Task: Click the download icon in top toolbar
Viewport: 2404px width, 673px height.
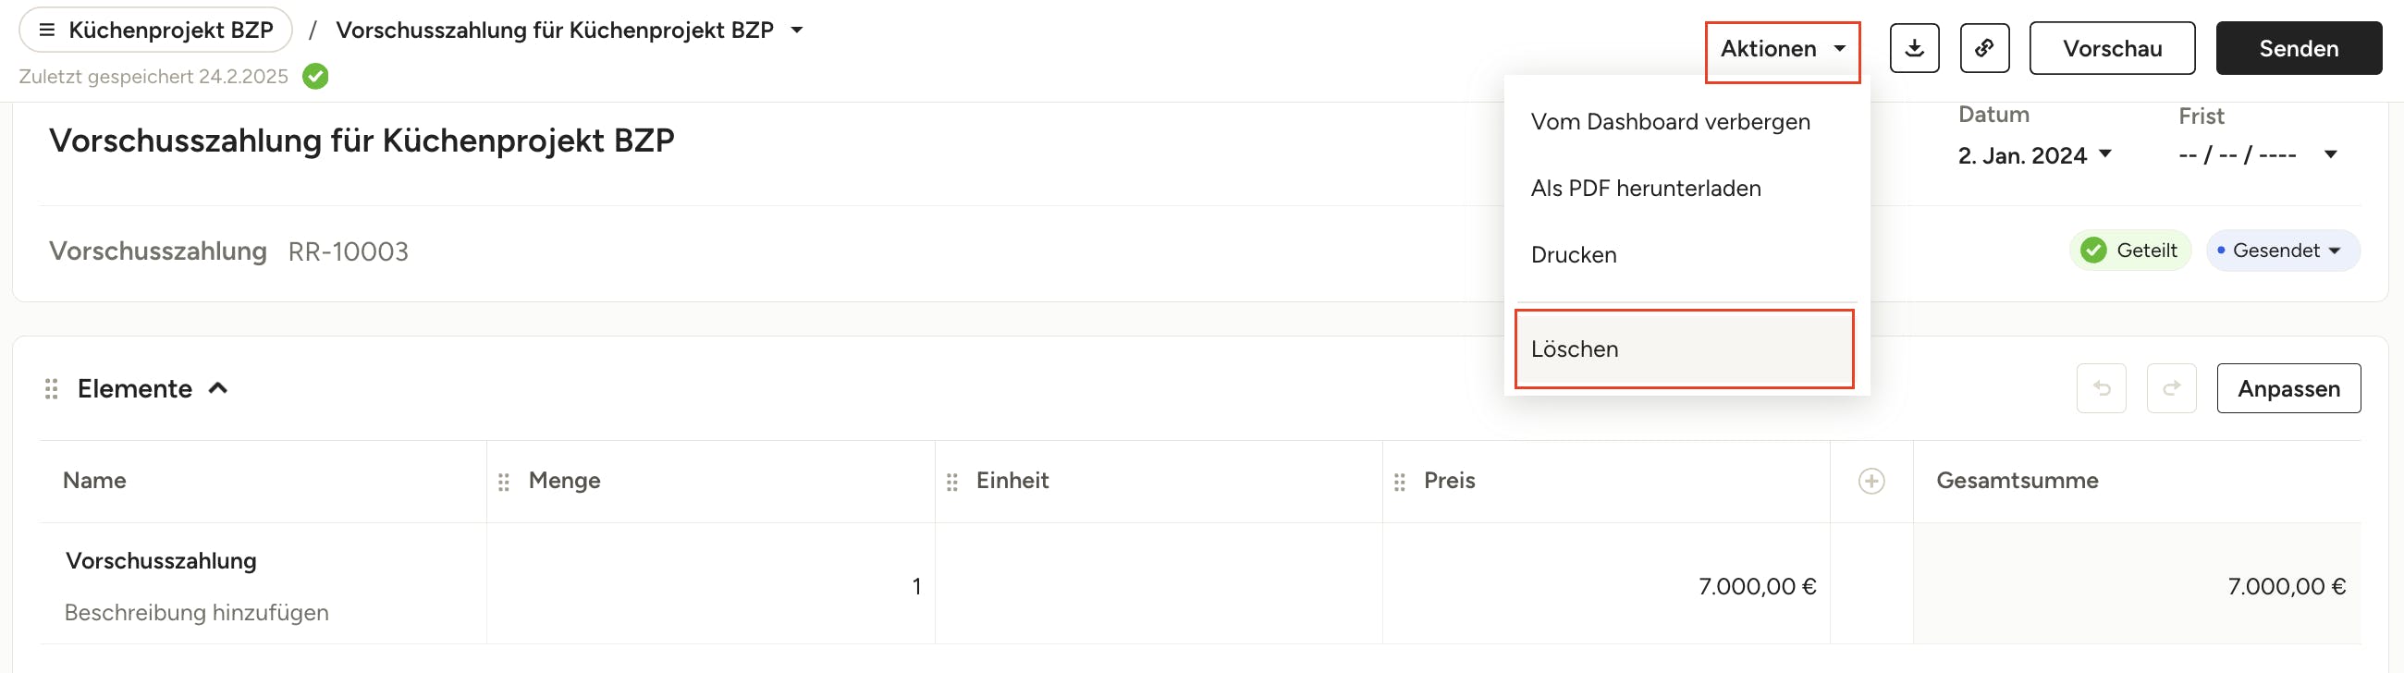Action: coord(1914,49)
